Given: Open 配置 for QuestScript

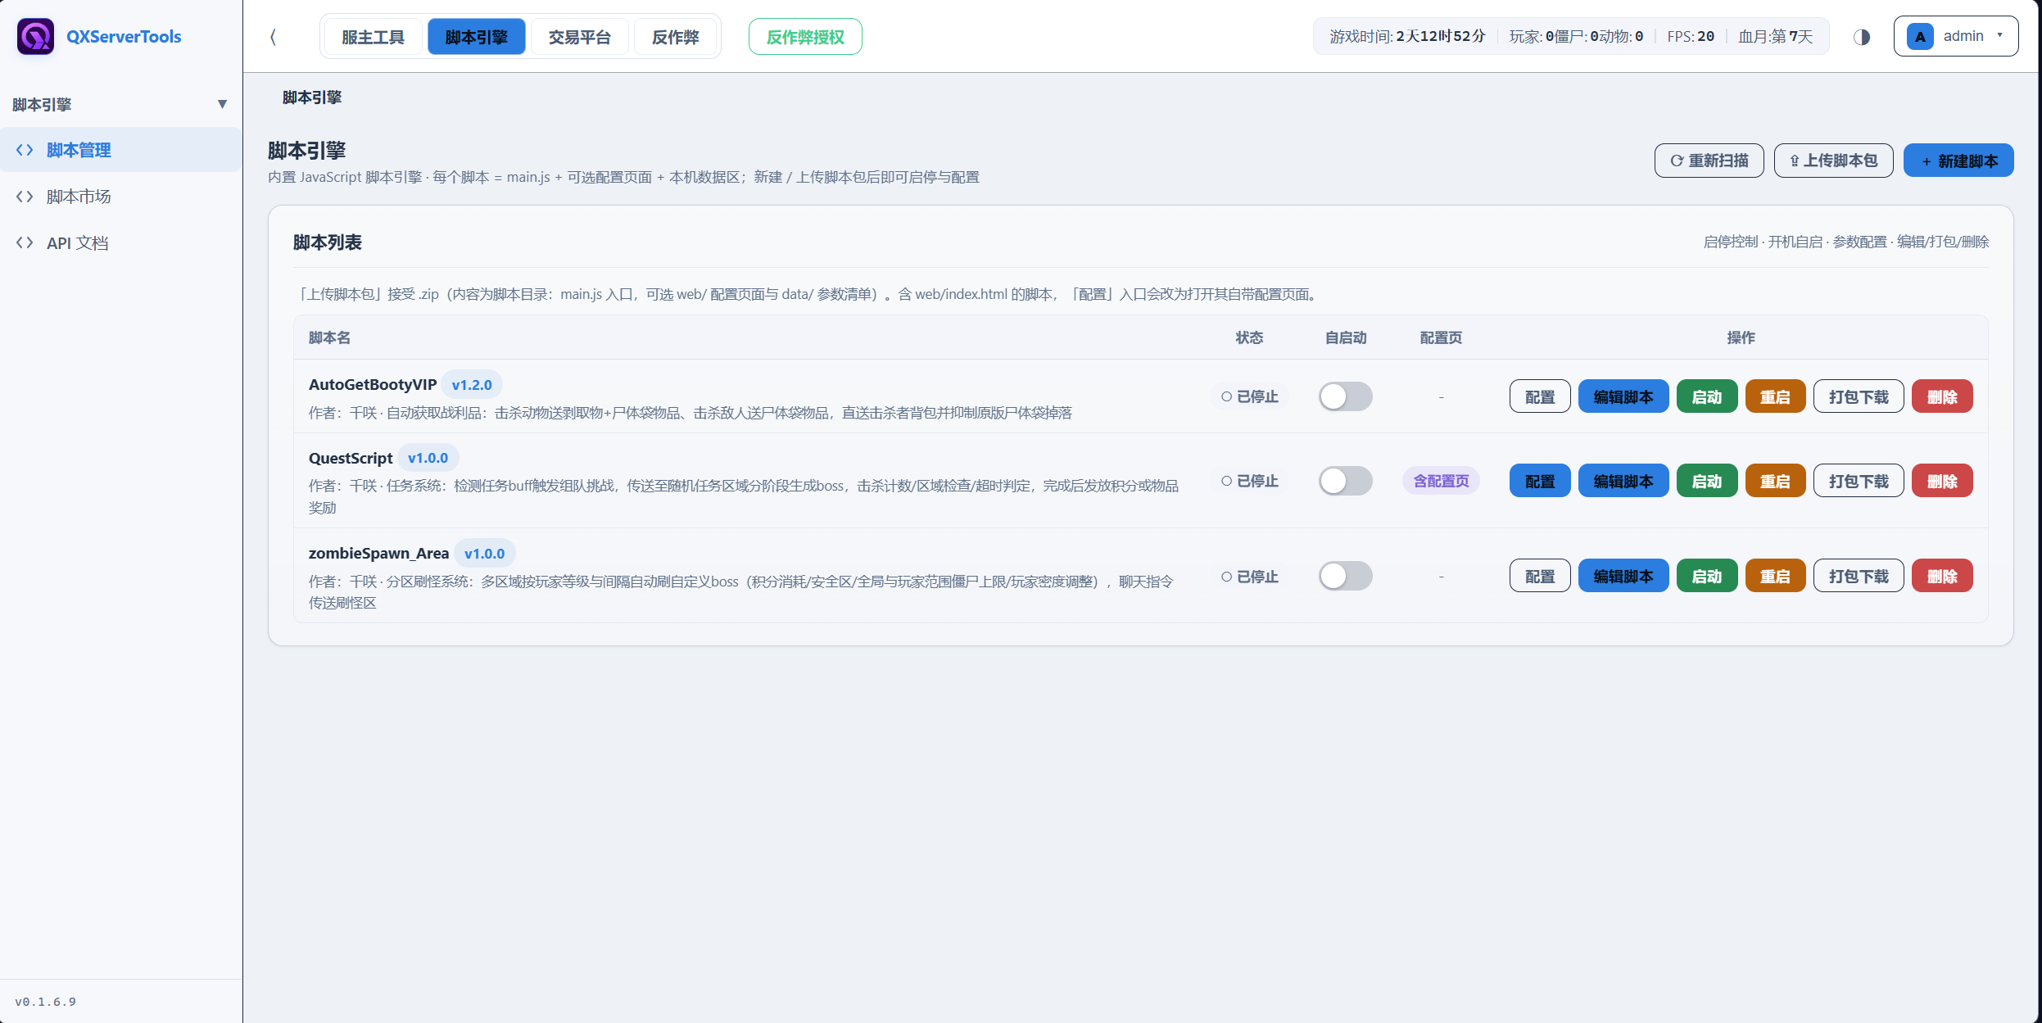Looking at the screenshot, I should click(1539, 481).
